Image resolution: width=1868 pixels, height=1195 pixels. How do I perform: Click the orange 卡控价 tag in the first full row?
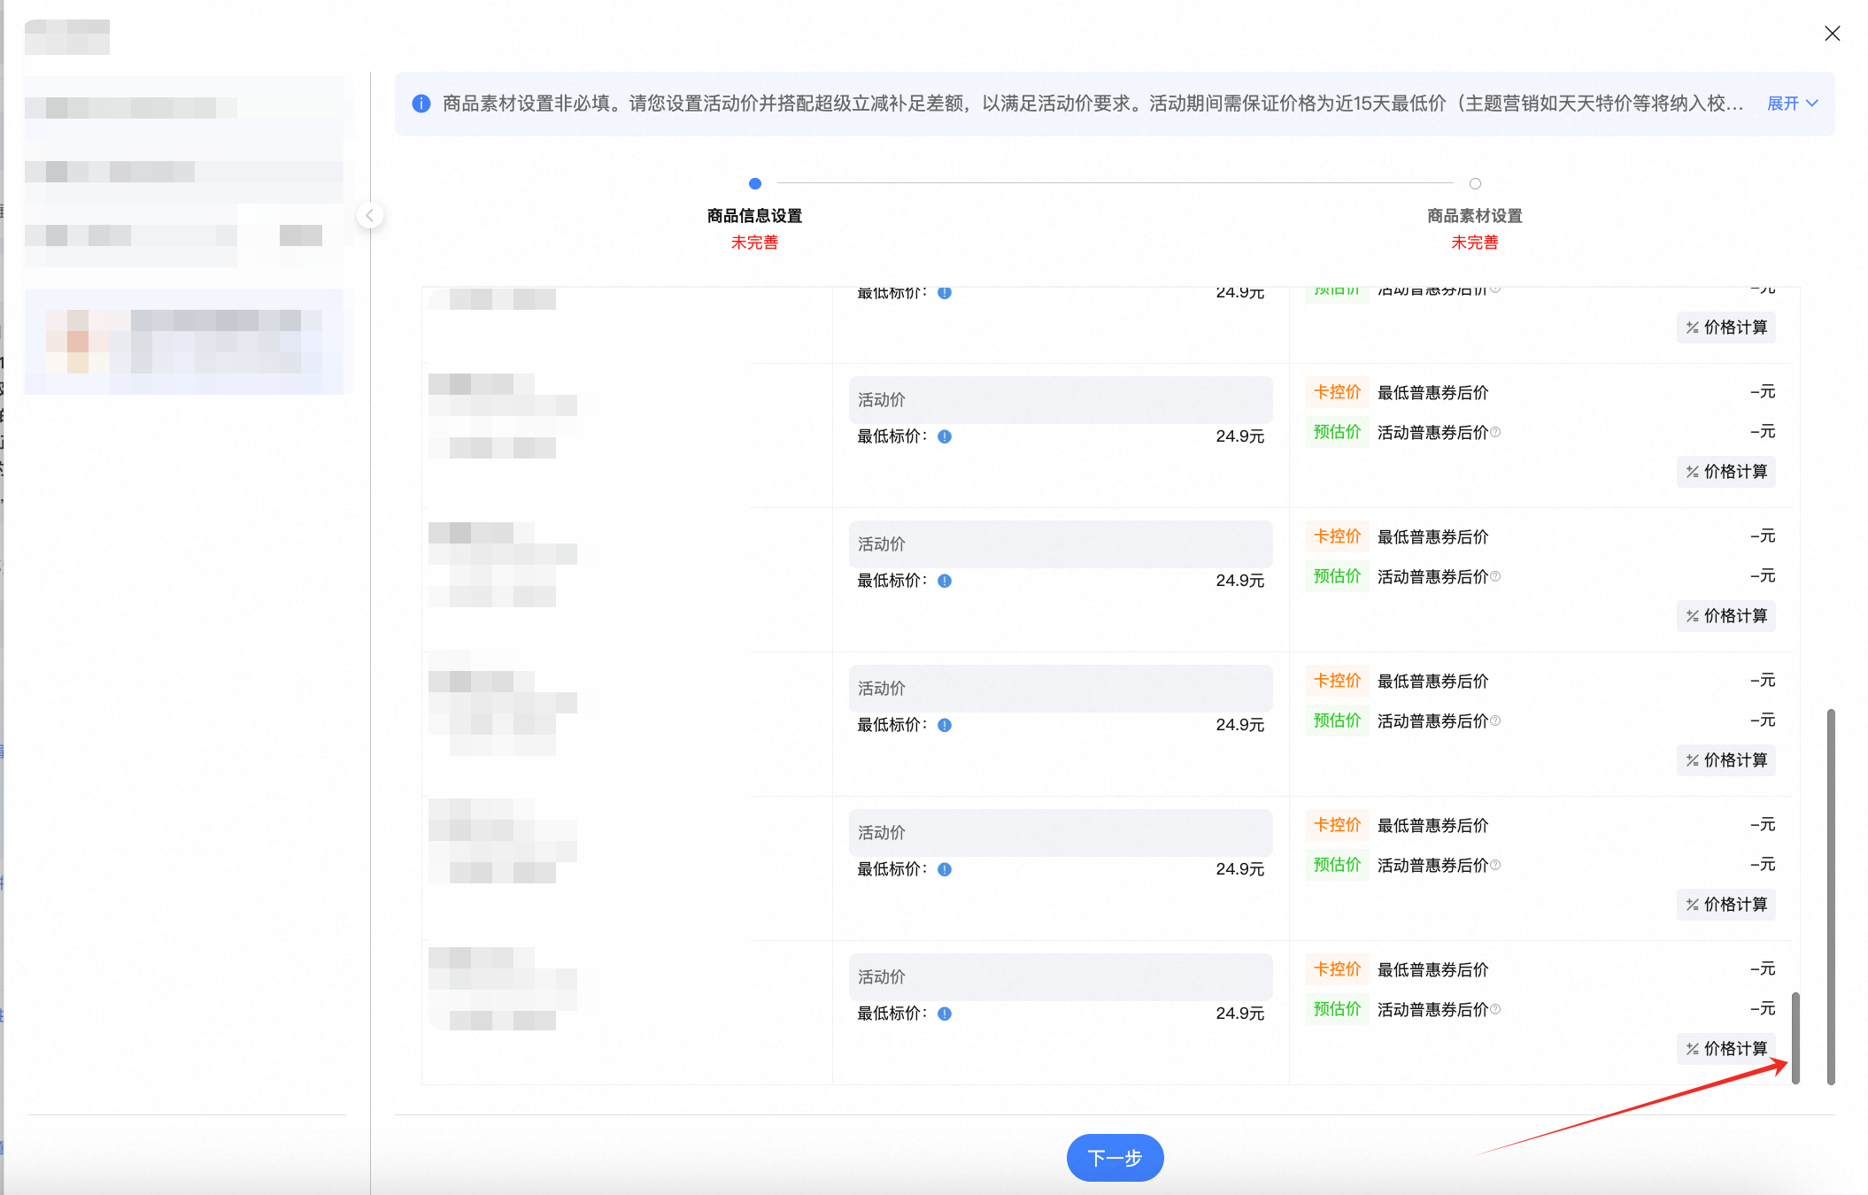1337,392
